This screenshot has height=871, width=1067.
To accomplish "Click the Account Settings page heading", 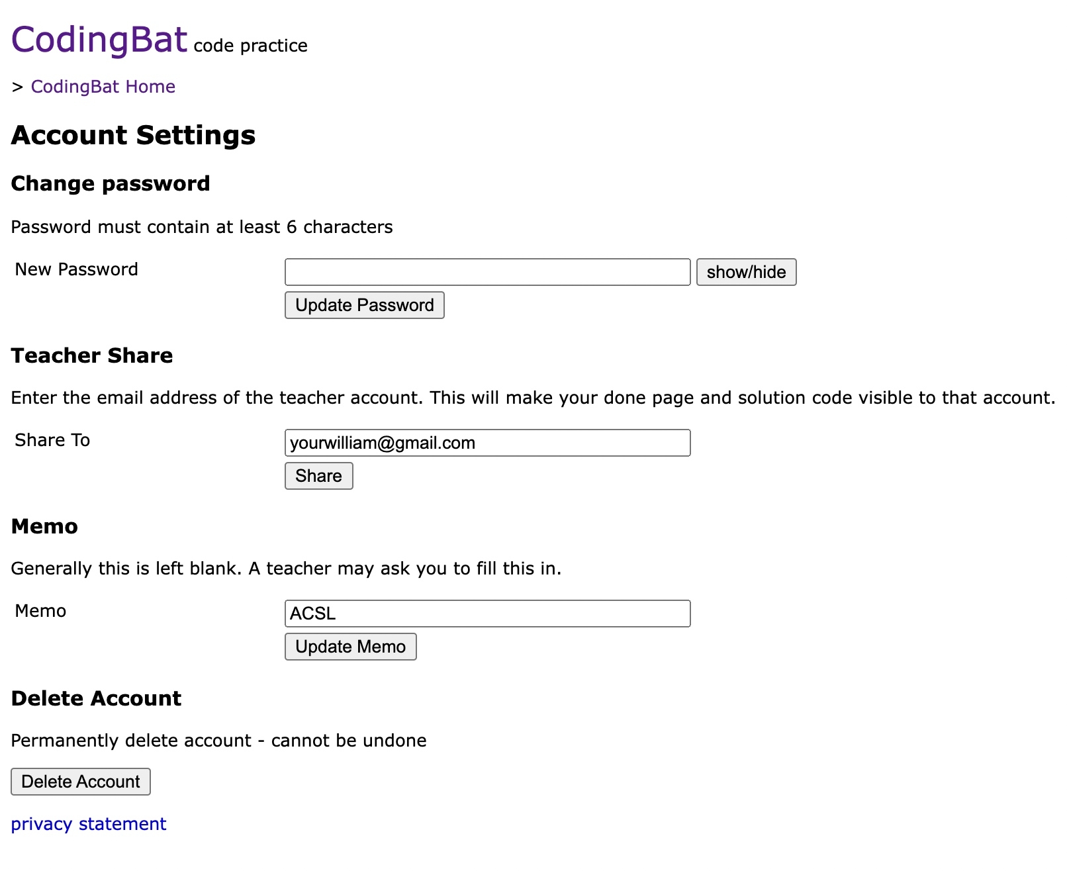I will coord(133,135).
